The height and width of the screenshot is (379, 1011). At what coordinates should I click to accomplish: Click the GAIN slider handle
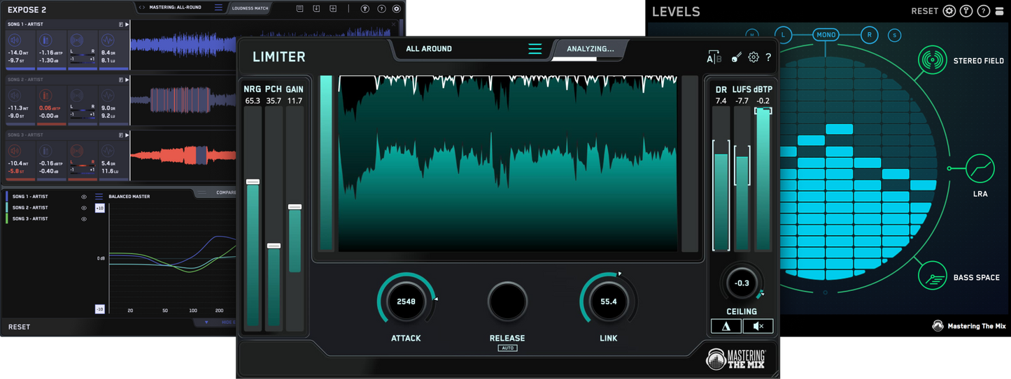click(x=295, y=207)
